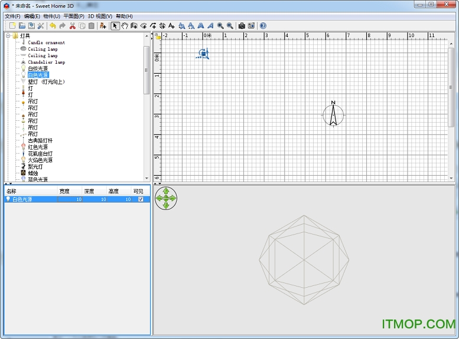Screen dimensions: 459x339
Task: Click the Add furniture to home icon
Action: [103, 26]
